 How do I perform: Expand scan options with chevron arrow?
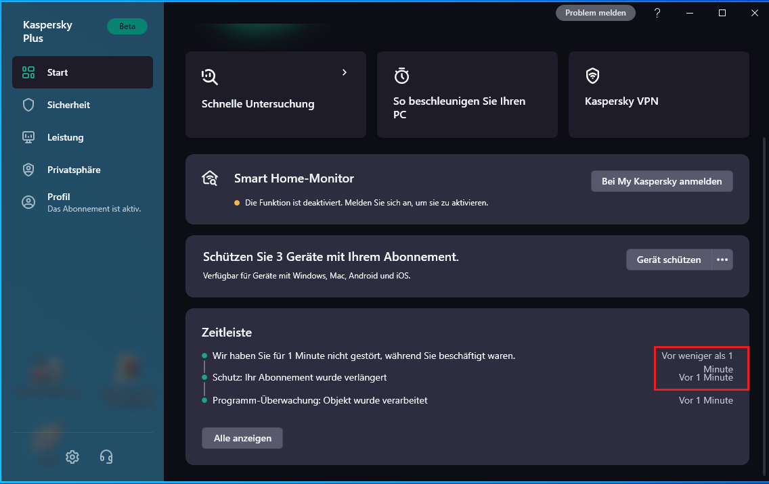345,72
